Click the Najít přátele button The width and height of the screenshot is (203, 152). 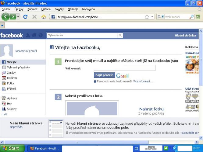[104, 75]
